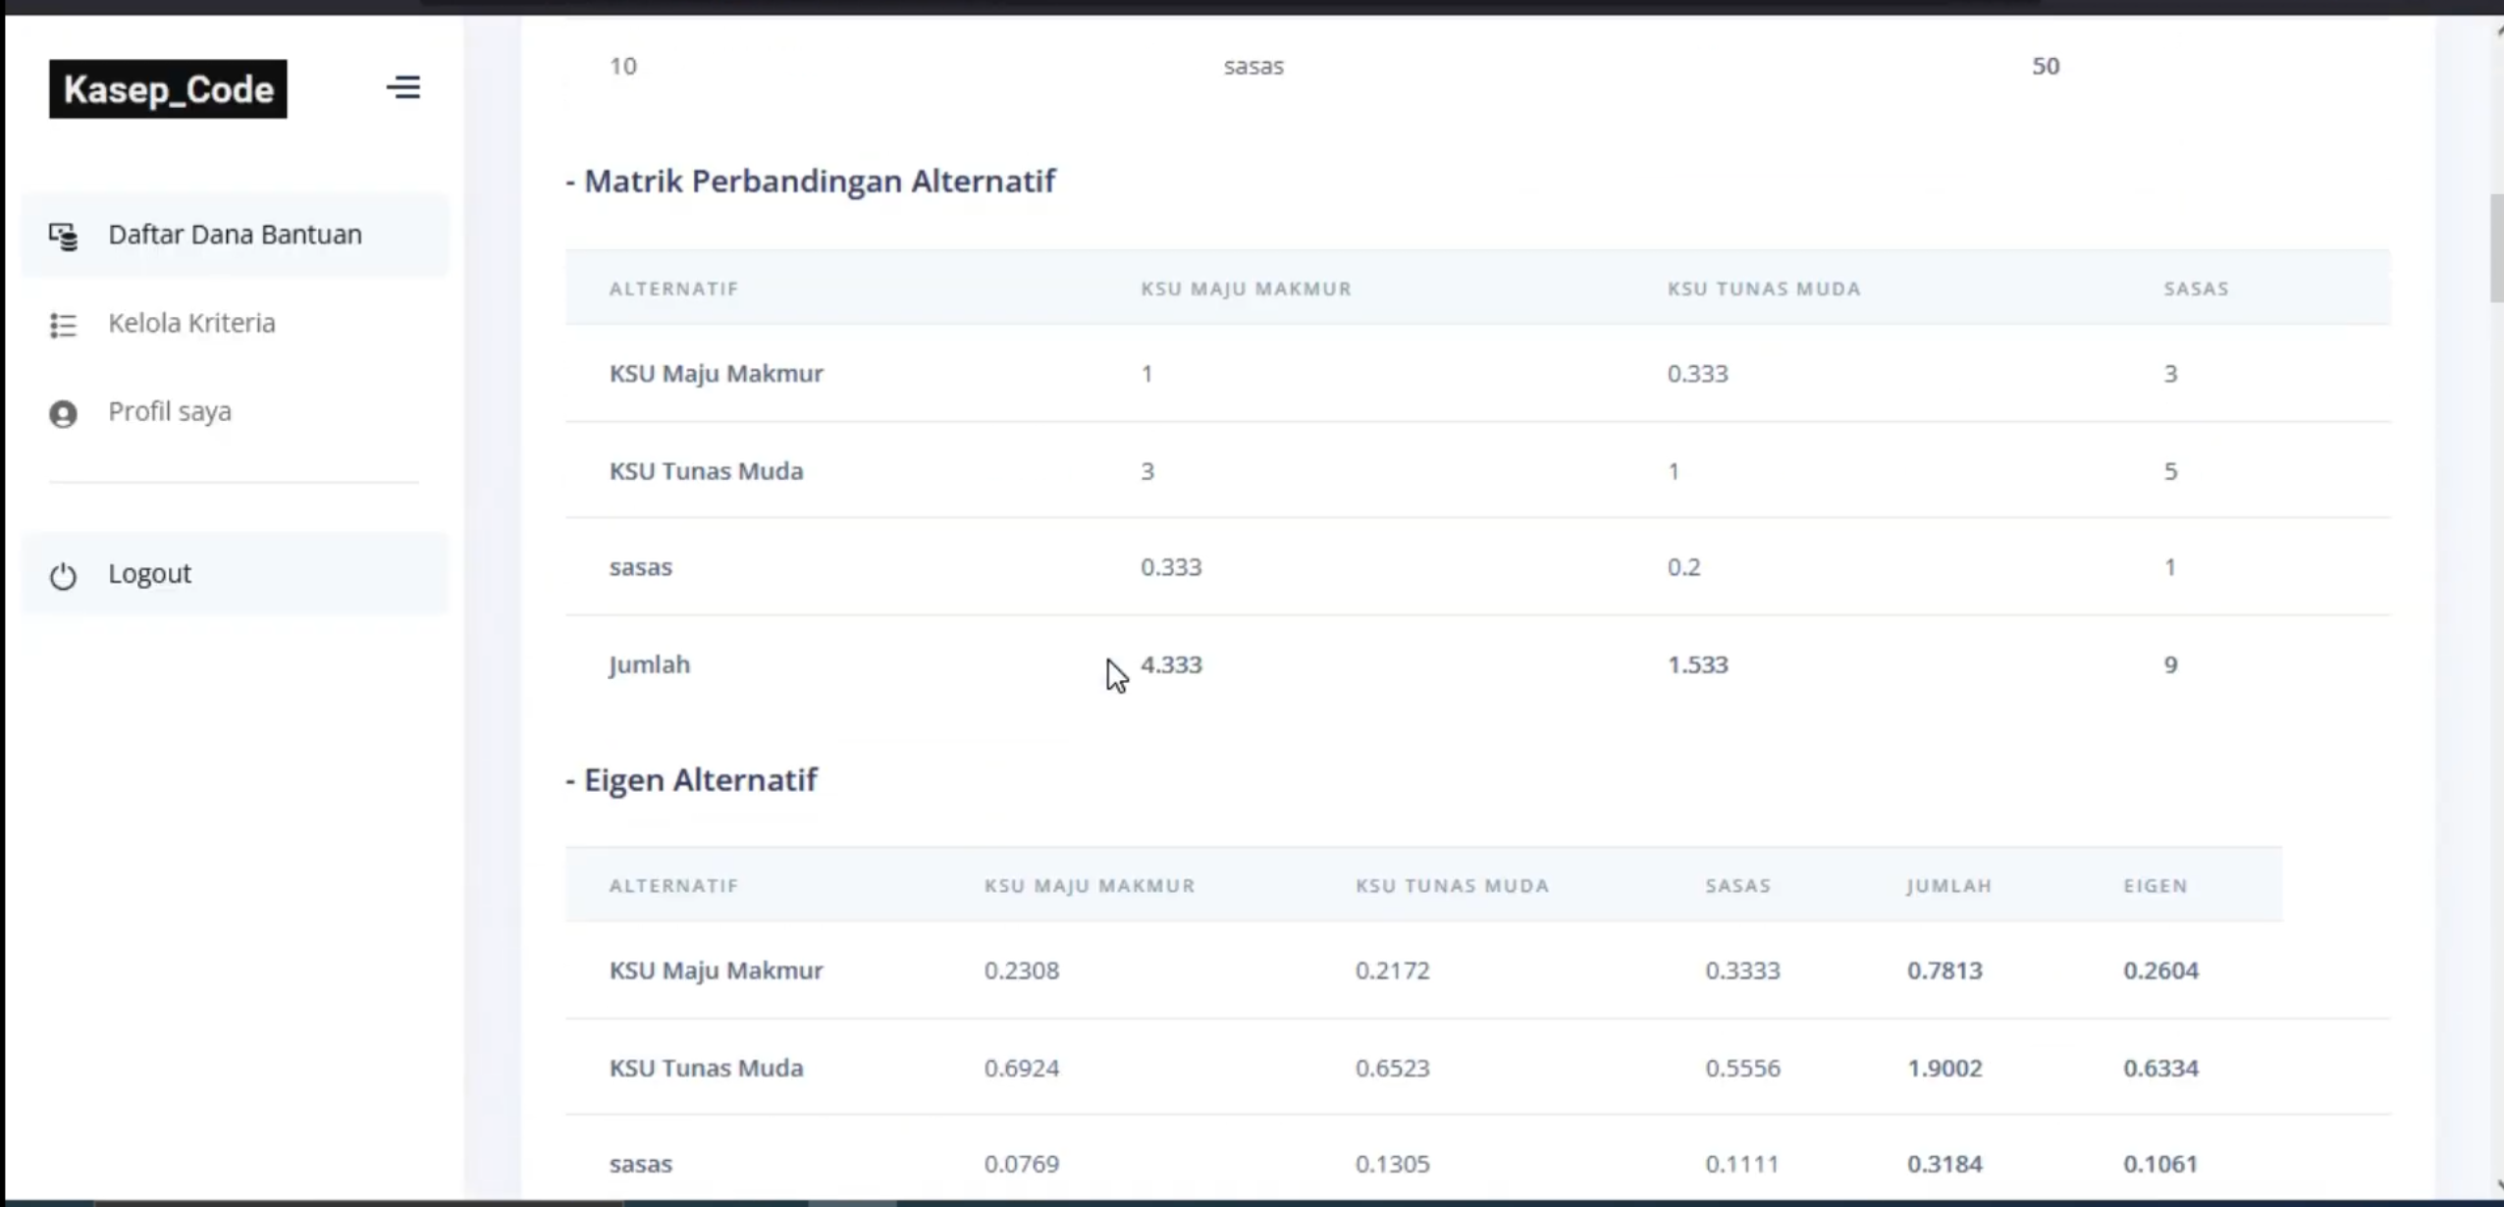Screen dimensions: 2504x1207
Task: Click value 0.333 in KSU Maju Makmur row
Action: pos(1697,373)
